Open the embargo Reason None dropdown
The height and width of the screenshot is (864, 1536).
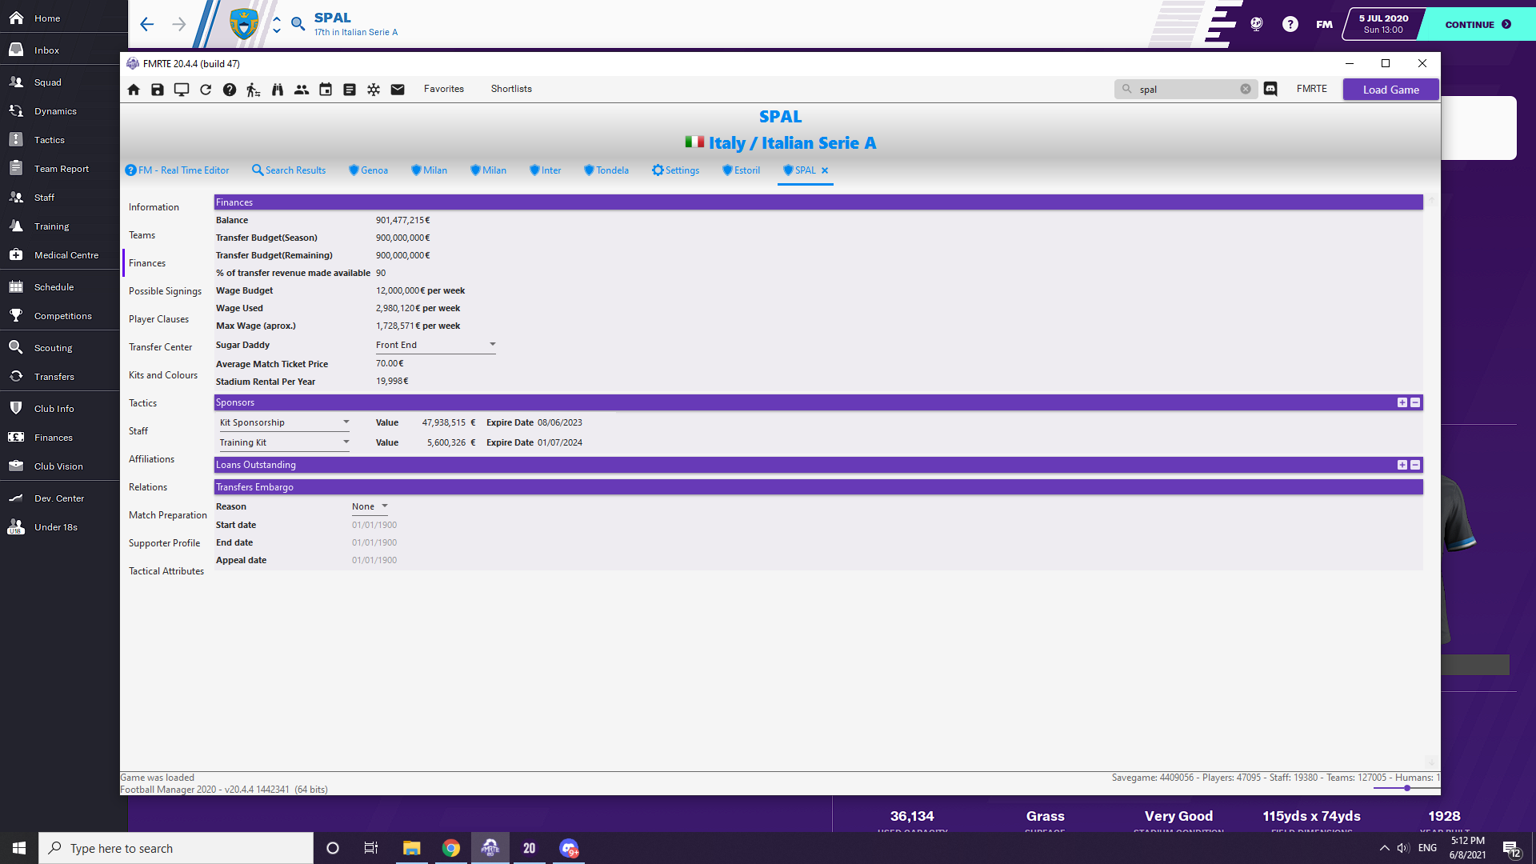point(385,506)
